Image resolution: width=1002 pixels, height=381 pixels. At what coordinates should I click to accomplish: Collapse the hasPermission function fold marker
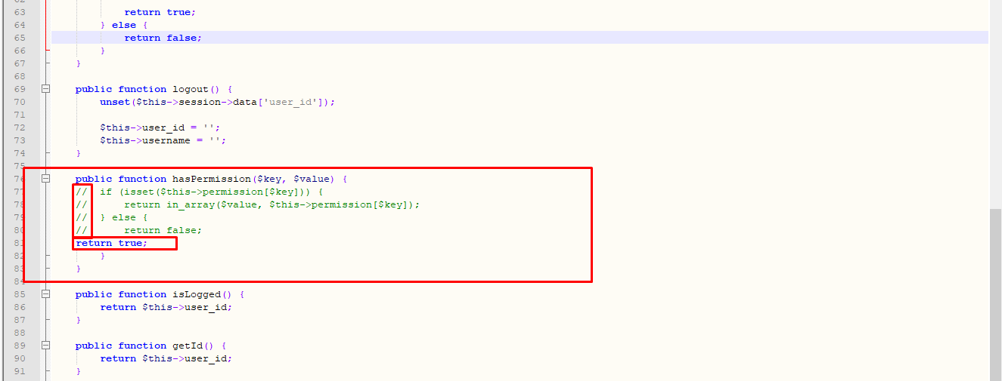tap(45, 179)
